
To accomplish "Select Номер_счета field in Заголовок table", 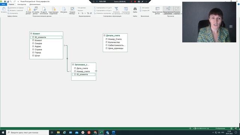I will (x=84, y=71).
